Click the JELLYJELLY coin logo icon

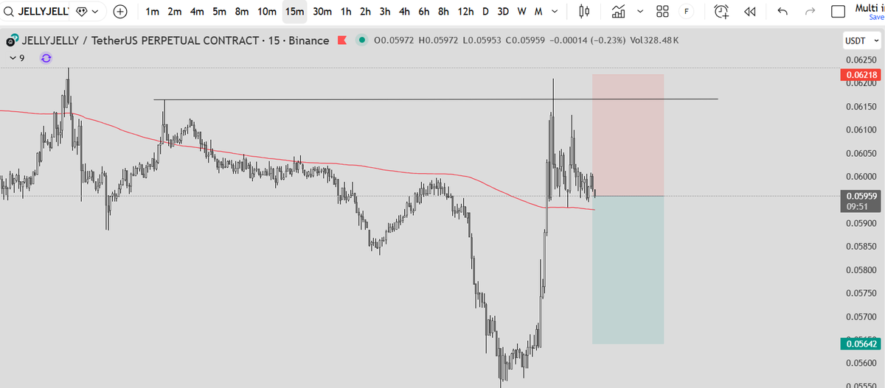point(13,40)
